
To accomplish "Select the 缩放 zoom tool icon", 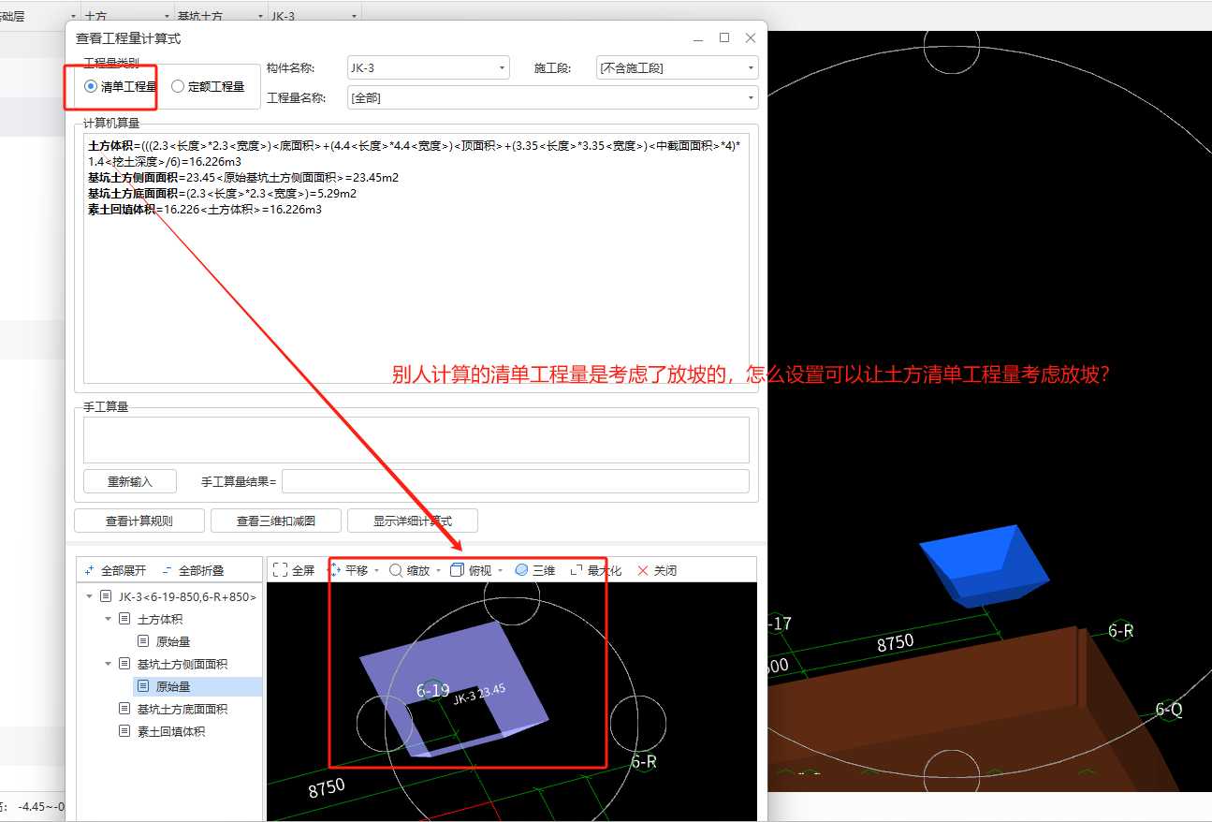I will pos(396,570).
